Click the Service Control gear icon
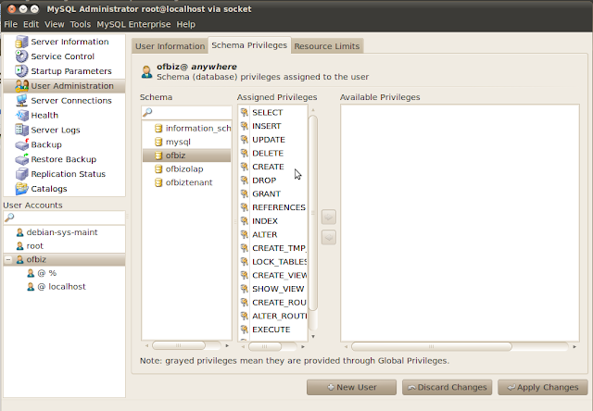 tap(21, 56)
